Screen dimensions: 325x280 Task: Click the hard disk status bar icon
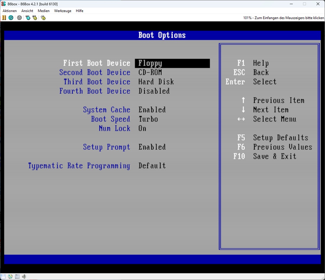(x=17, y=276)
